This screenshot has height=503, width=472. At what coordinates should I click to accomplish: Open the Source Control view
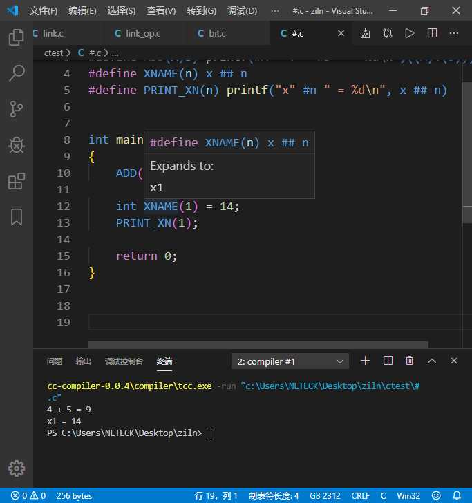click(x=17, y=109)
